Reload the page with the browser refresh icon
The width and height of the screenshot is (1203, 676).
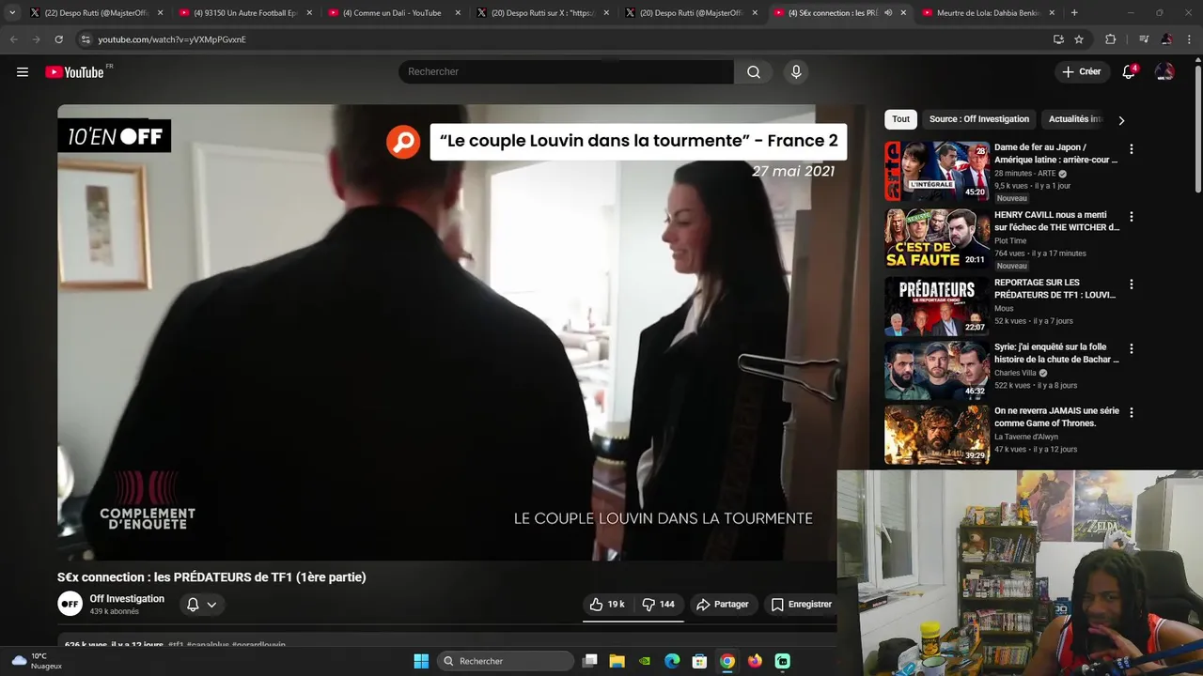coord(58,39)
